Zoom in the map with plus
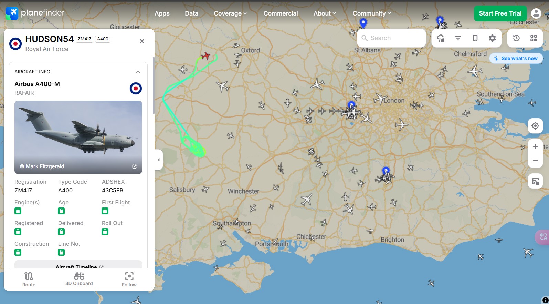Viewport: 549px width, 304px height. click(x=535, y=146)
